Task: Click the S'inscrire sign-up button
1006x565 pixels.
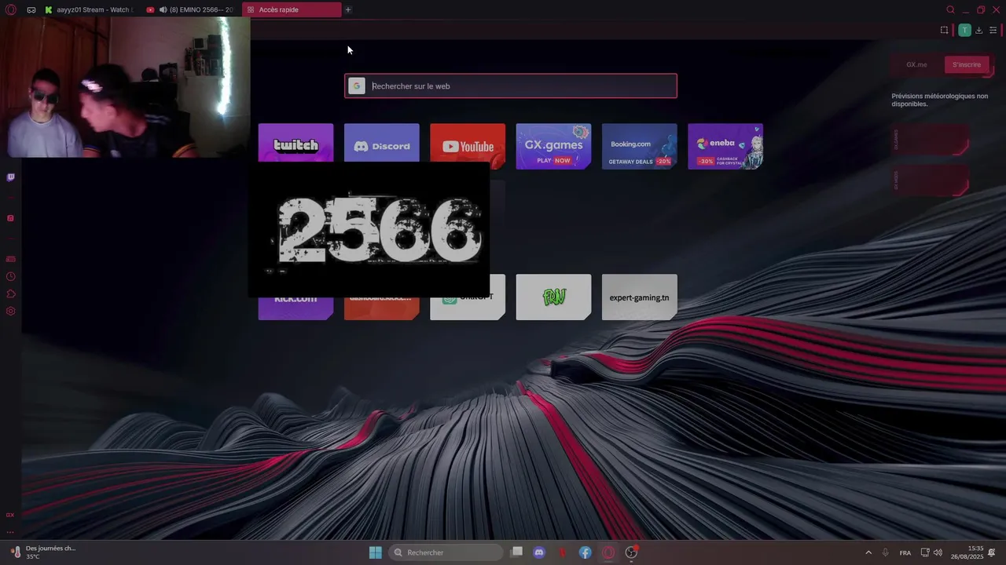Action: (967, 64)
